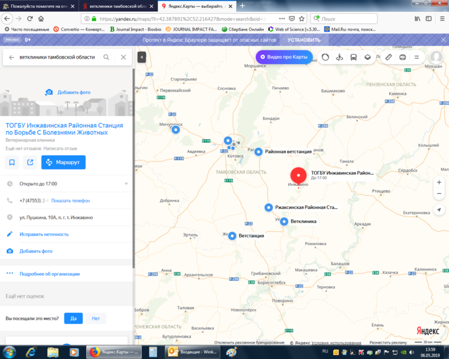Collapse the side panel with arrow button
This screenshot has width=449, height=359.
pyautogui.click(x=141, y=57)
